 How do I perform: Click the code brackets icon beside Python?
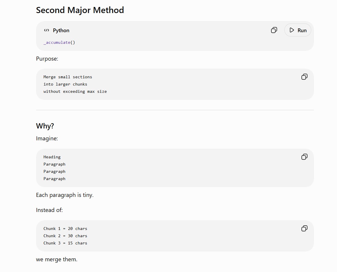pos(46,30)
